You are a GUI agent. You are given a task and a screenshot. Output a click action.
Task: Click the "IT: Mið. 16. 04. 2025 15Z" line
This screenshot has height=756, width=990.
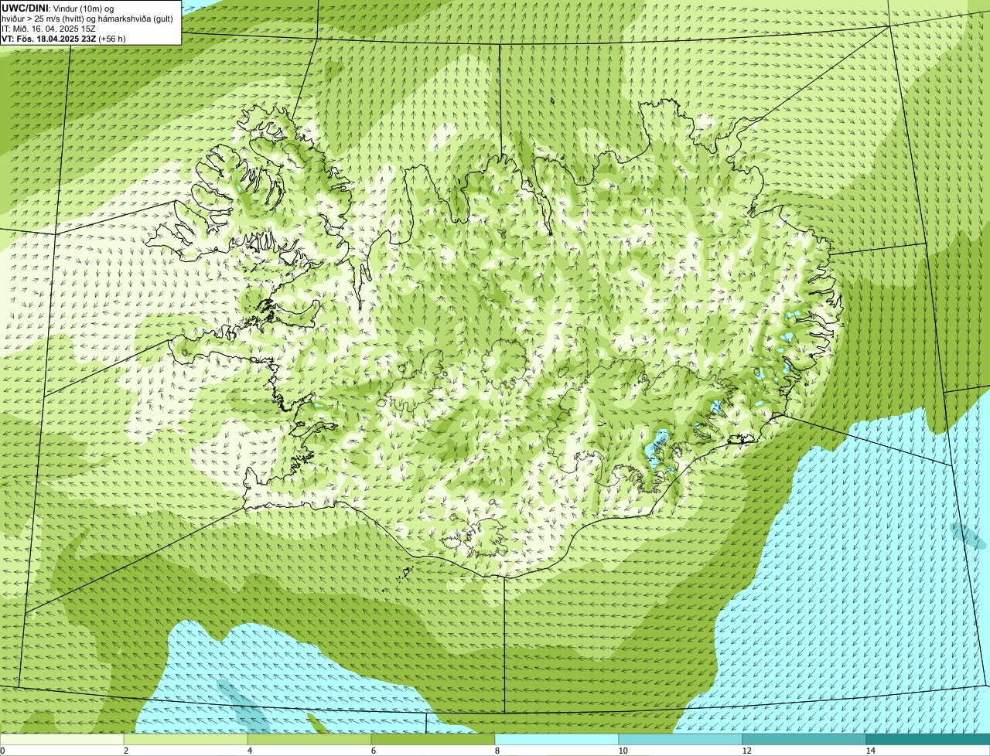click(49, 29)
